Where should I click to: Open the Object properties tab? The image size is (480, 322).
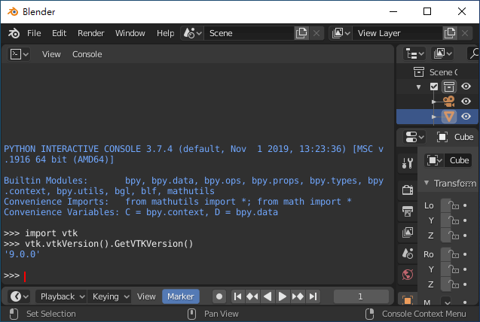click(408, 299)
